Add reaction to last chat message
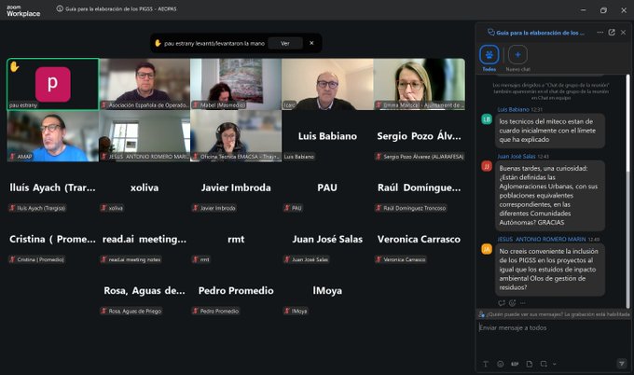 coord(512,302)
